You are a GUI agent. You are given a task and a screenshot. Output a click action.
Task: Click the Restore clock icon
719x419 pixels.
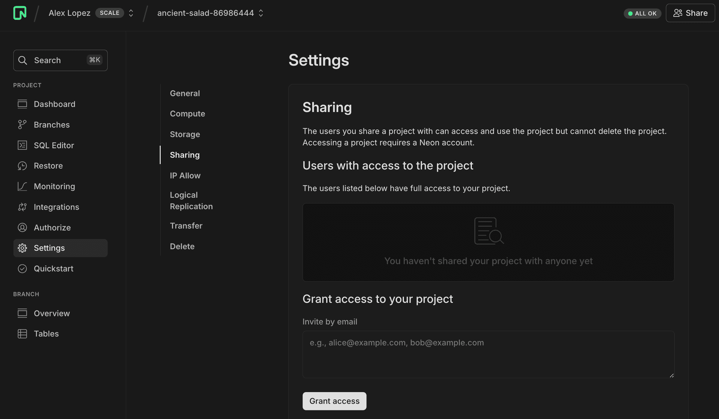[22, 166]
